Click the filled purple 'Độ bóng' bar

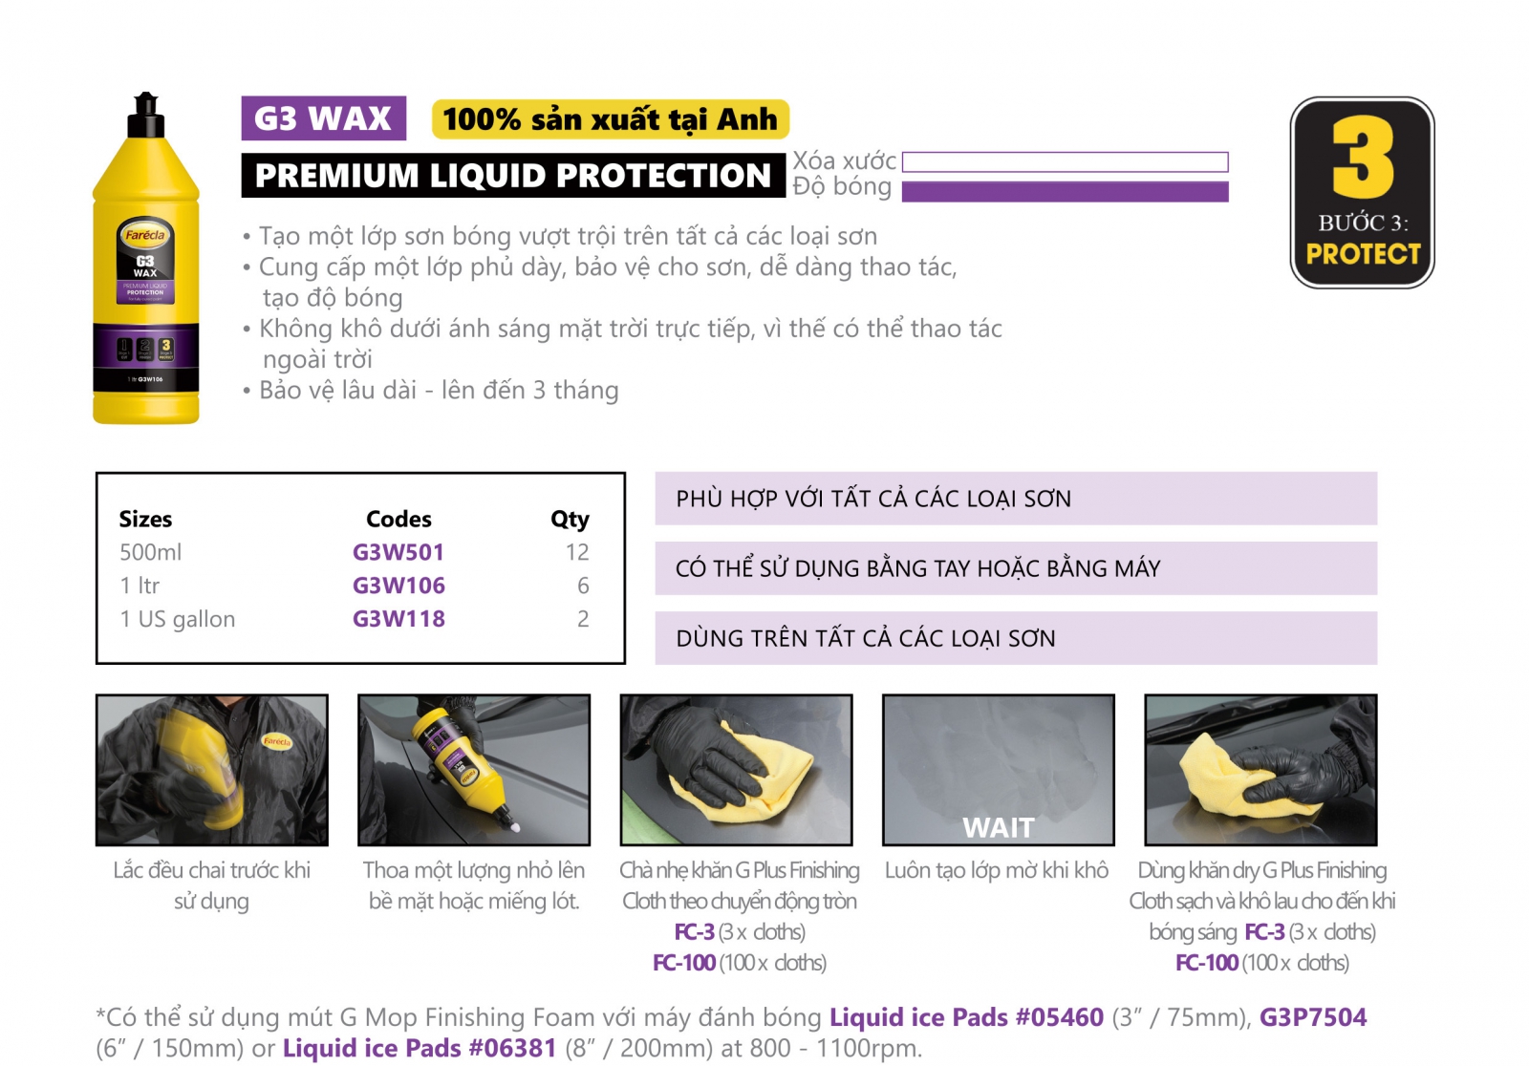point(1065,192)
